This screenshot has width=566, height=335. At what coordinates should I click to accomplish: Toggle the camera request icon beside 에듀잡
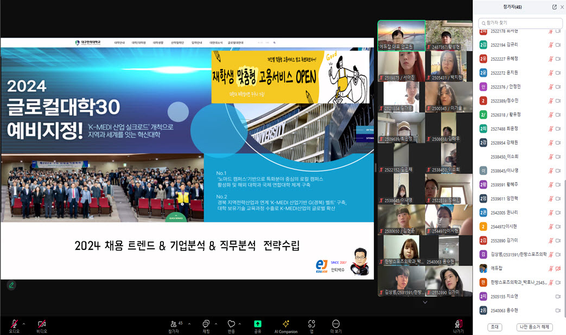pos(557,269)
